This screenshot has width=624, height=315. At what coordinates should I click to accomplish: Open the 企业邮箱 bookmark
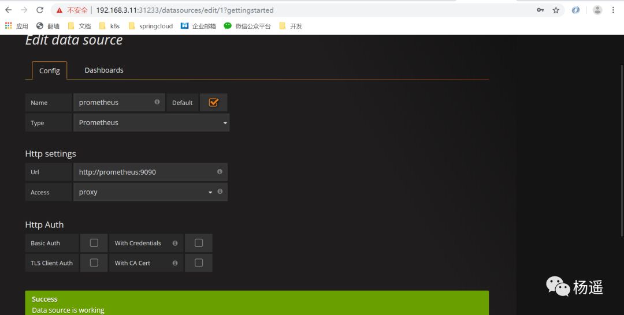pyautogui.click(x=198, y=26)
